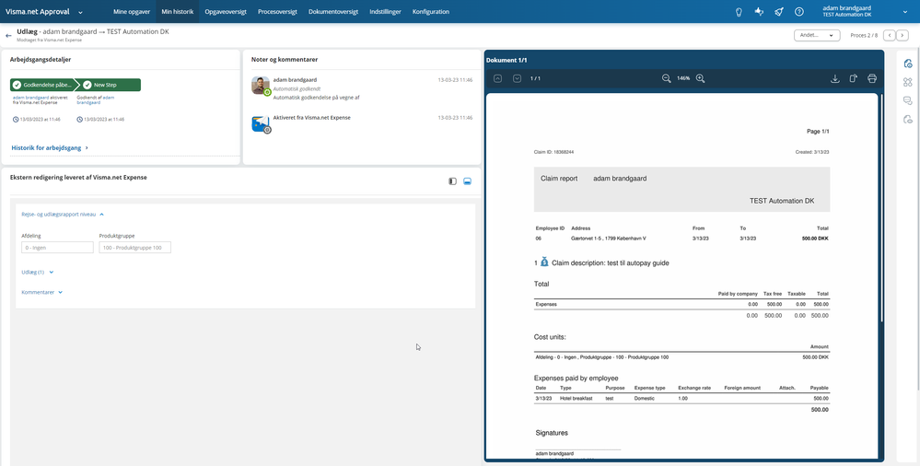Click the green checkmark on Godkendelse step
The width and height of the screenshot is (920, 466).
(x=17, y=85)
